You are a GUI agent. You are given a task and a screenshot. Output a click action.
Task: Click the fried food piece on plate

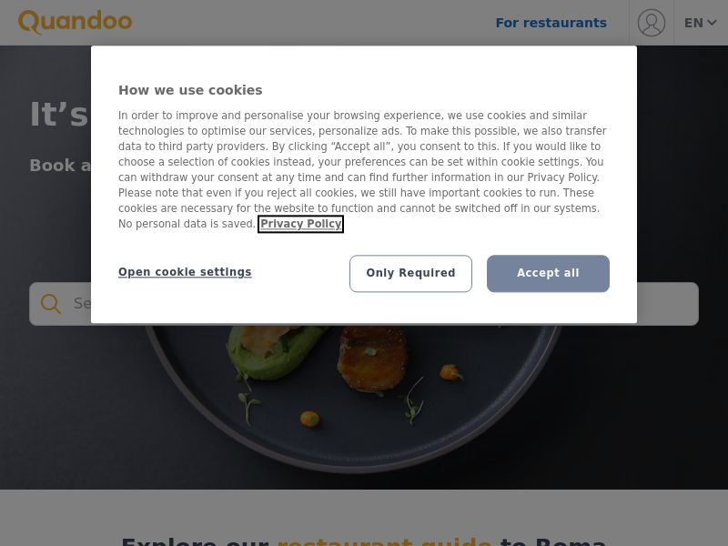372,358
